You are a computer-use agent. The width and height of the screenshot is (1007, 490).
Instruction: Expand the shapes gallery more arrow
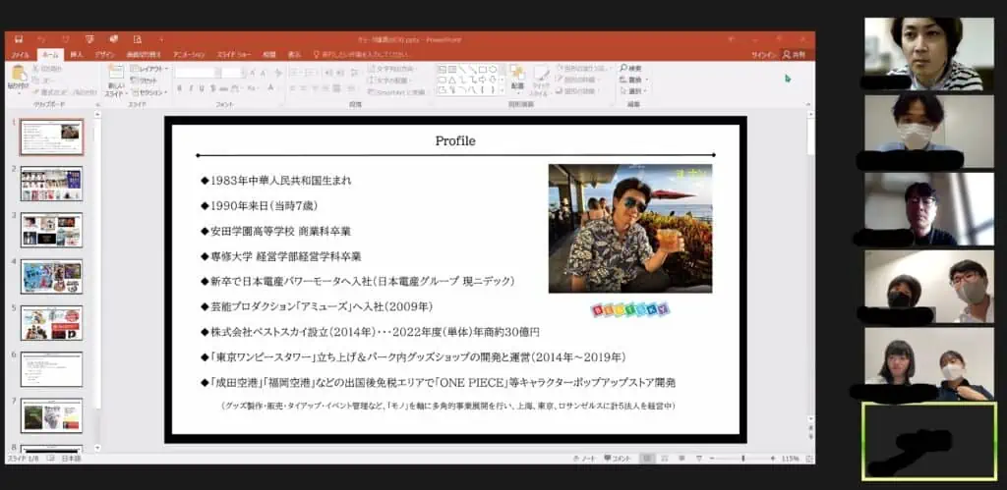pyautogui.click(x=502, y=91)
